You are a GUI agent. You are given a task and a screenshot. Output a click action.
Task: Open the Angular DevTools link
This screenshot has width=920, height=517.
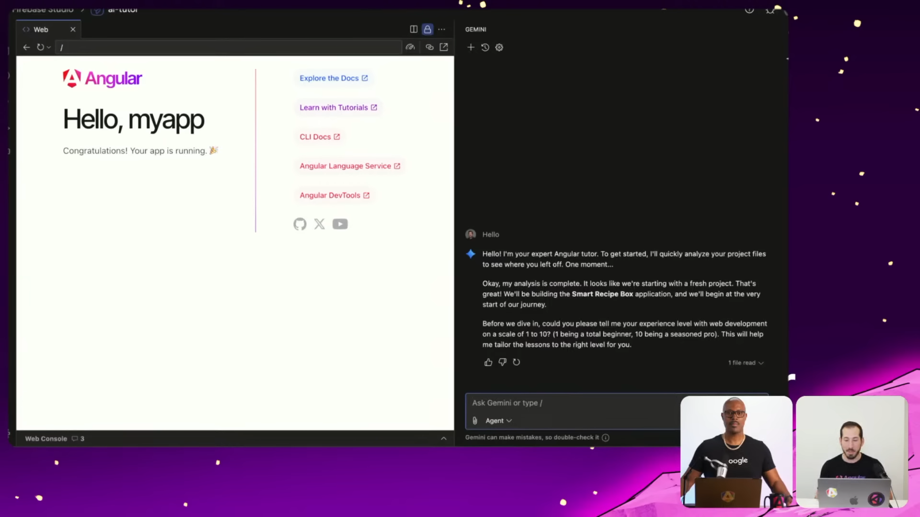334,195
